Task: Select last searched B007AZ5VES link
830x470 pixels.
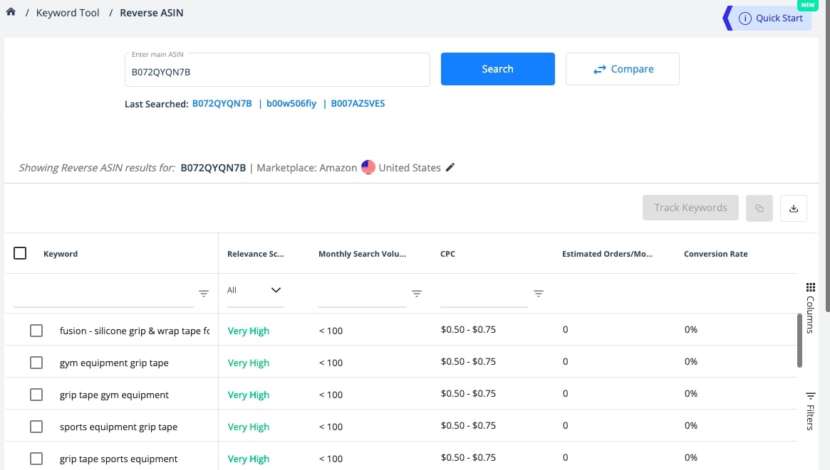Action: pyautogui.click(x=358, y=104)
